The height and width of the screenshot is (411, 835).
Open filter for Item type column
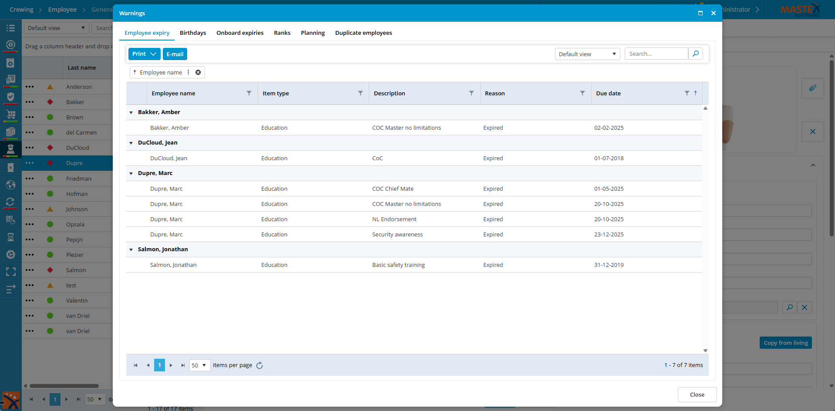[360, 93]
